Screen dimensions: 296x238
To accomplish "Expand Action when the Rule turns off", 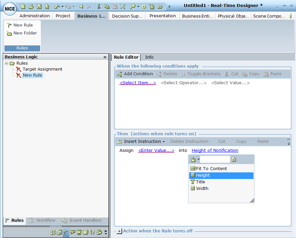I will coord(119,231).
